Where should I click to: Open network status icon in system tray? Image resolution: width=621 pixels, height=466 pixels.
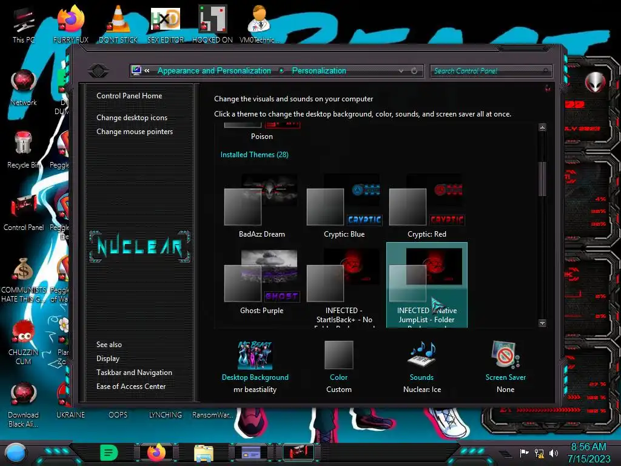539,453
